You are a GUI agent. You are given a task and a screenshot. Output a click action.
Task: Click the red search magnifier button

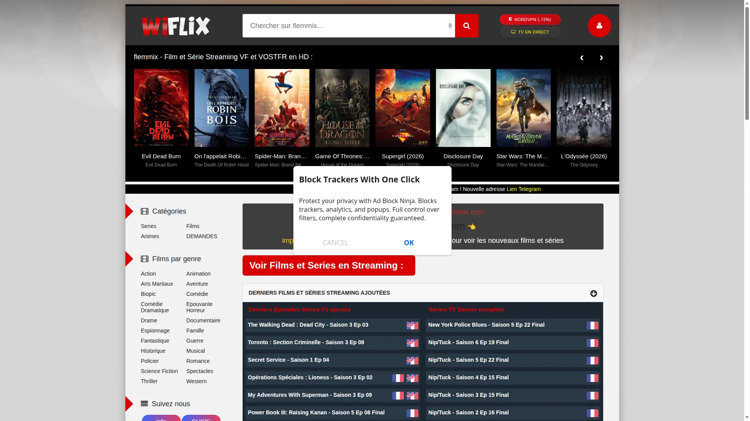pos(466,26)
